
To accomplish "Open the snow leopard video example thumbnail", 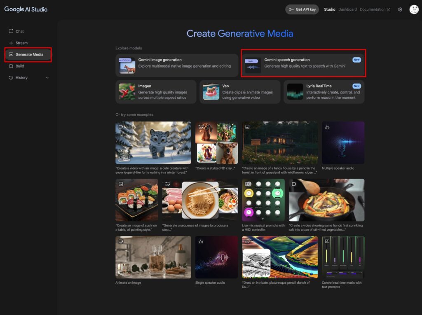I will pyautogui.click(x=153, y=142).
